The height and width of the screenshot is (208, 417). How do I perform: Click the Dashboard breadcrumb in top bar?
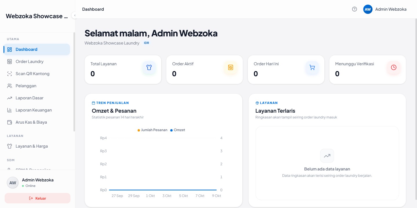tap(93, 9)
